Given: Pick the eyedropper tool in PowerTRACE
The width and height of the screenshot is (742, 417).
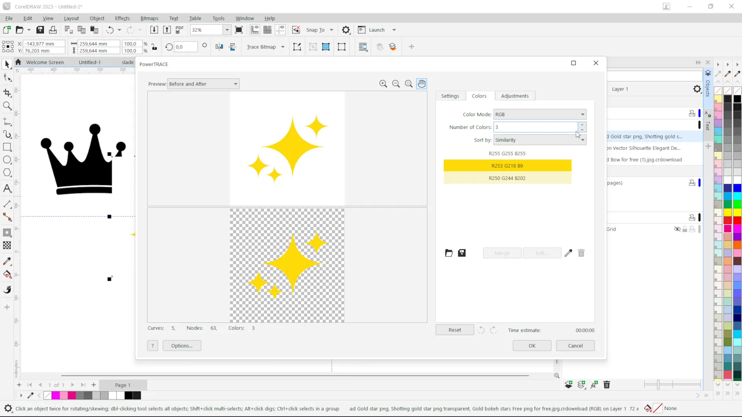Looking at the screenshot, I should 568,253.
